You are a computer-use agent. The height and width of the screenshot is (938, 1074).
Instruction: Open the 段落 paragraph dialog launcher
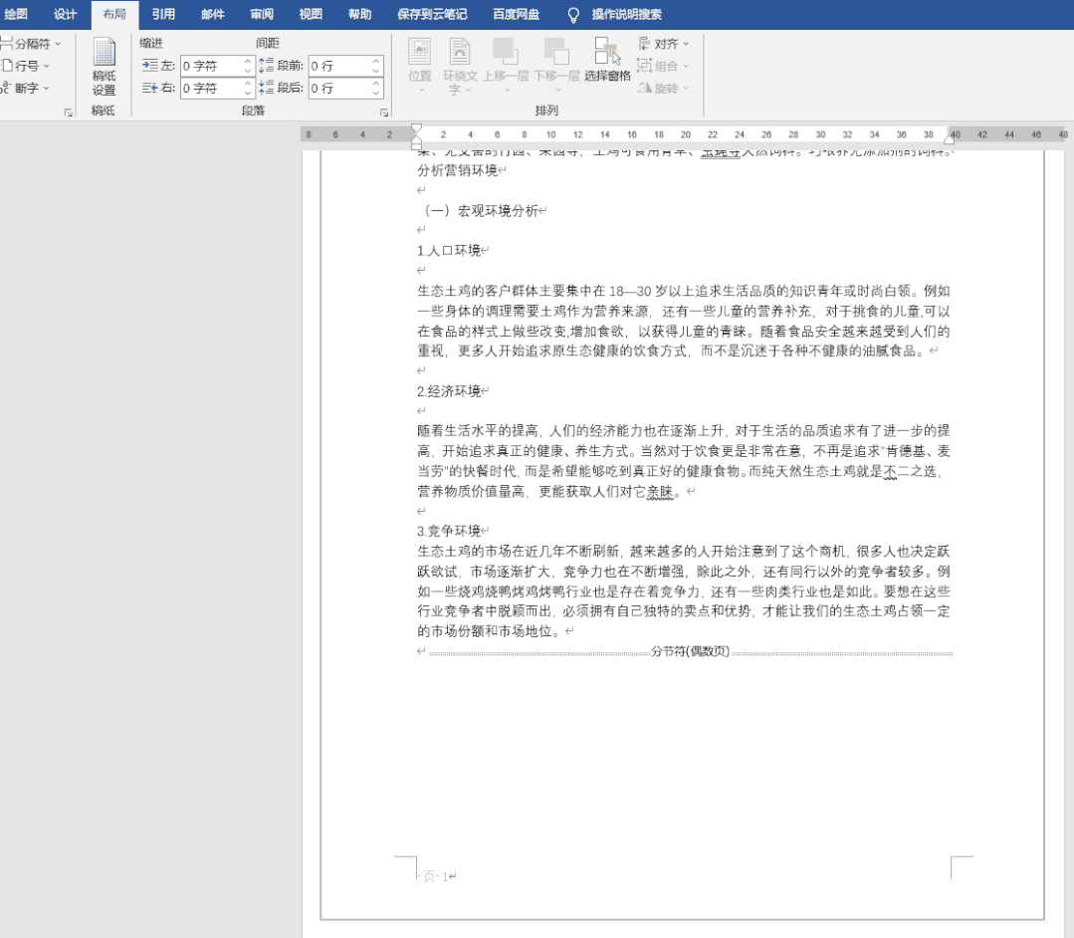(384, 112)
